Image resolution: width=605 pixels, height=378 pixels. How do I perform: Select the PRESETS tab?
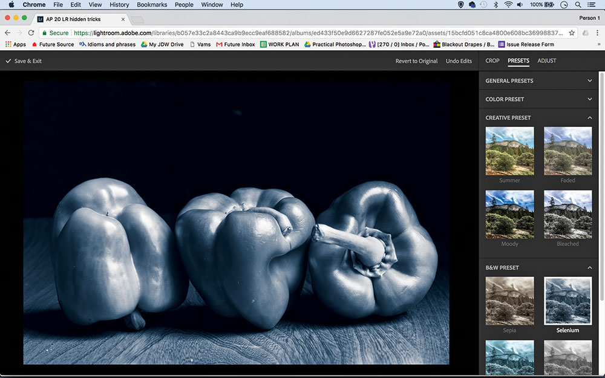pos(518,60)
